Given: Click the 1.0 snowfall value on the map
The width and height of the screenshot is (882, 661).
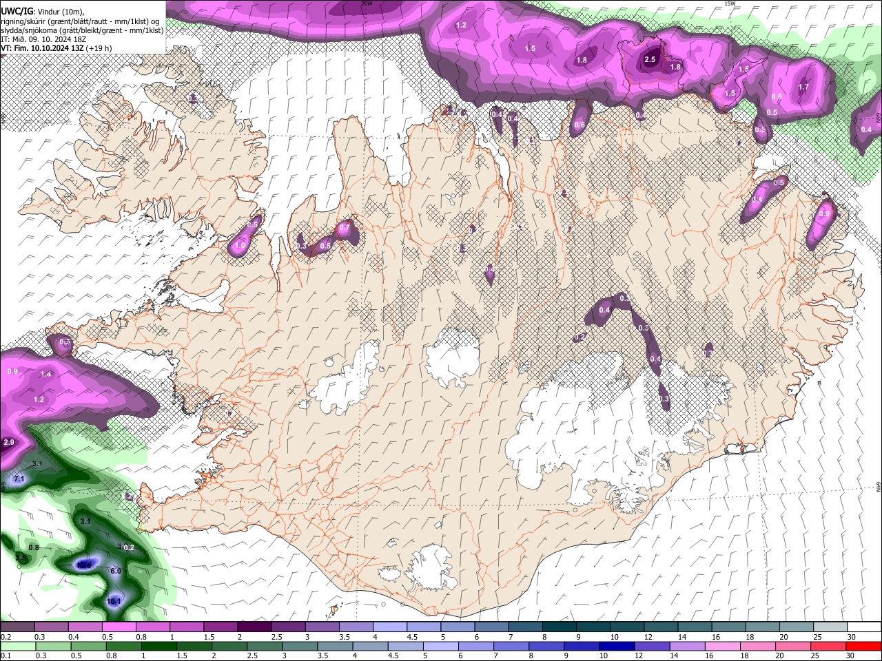Looking at the screenshot, I should tap(240, 245).
